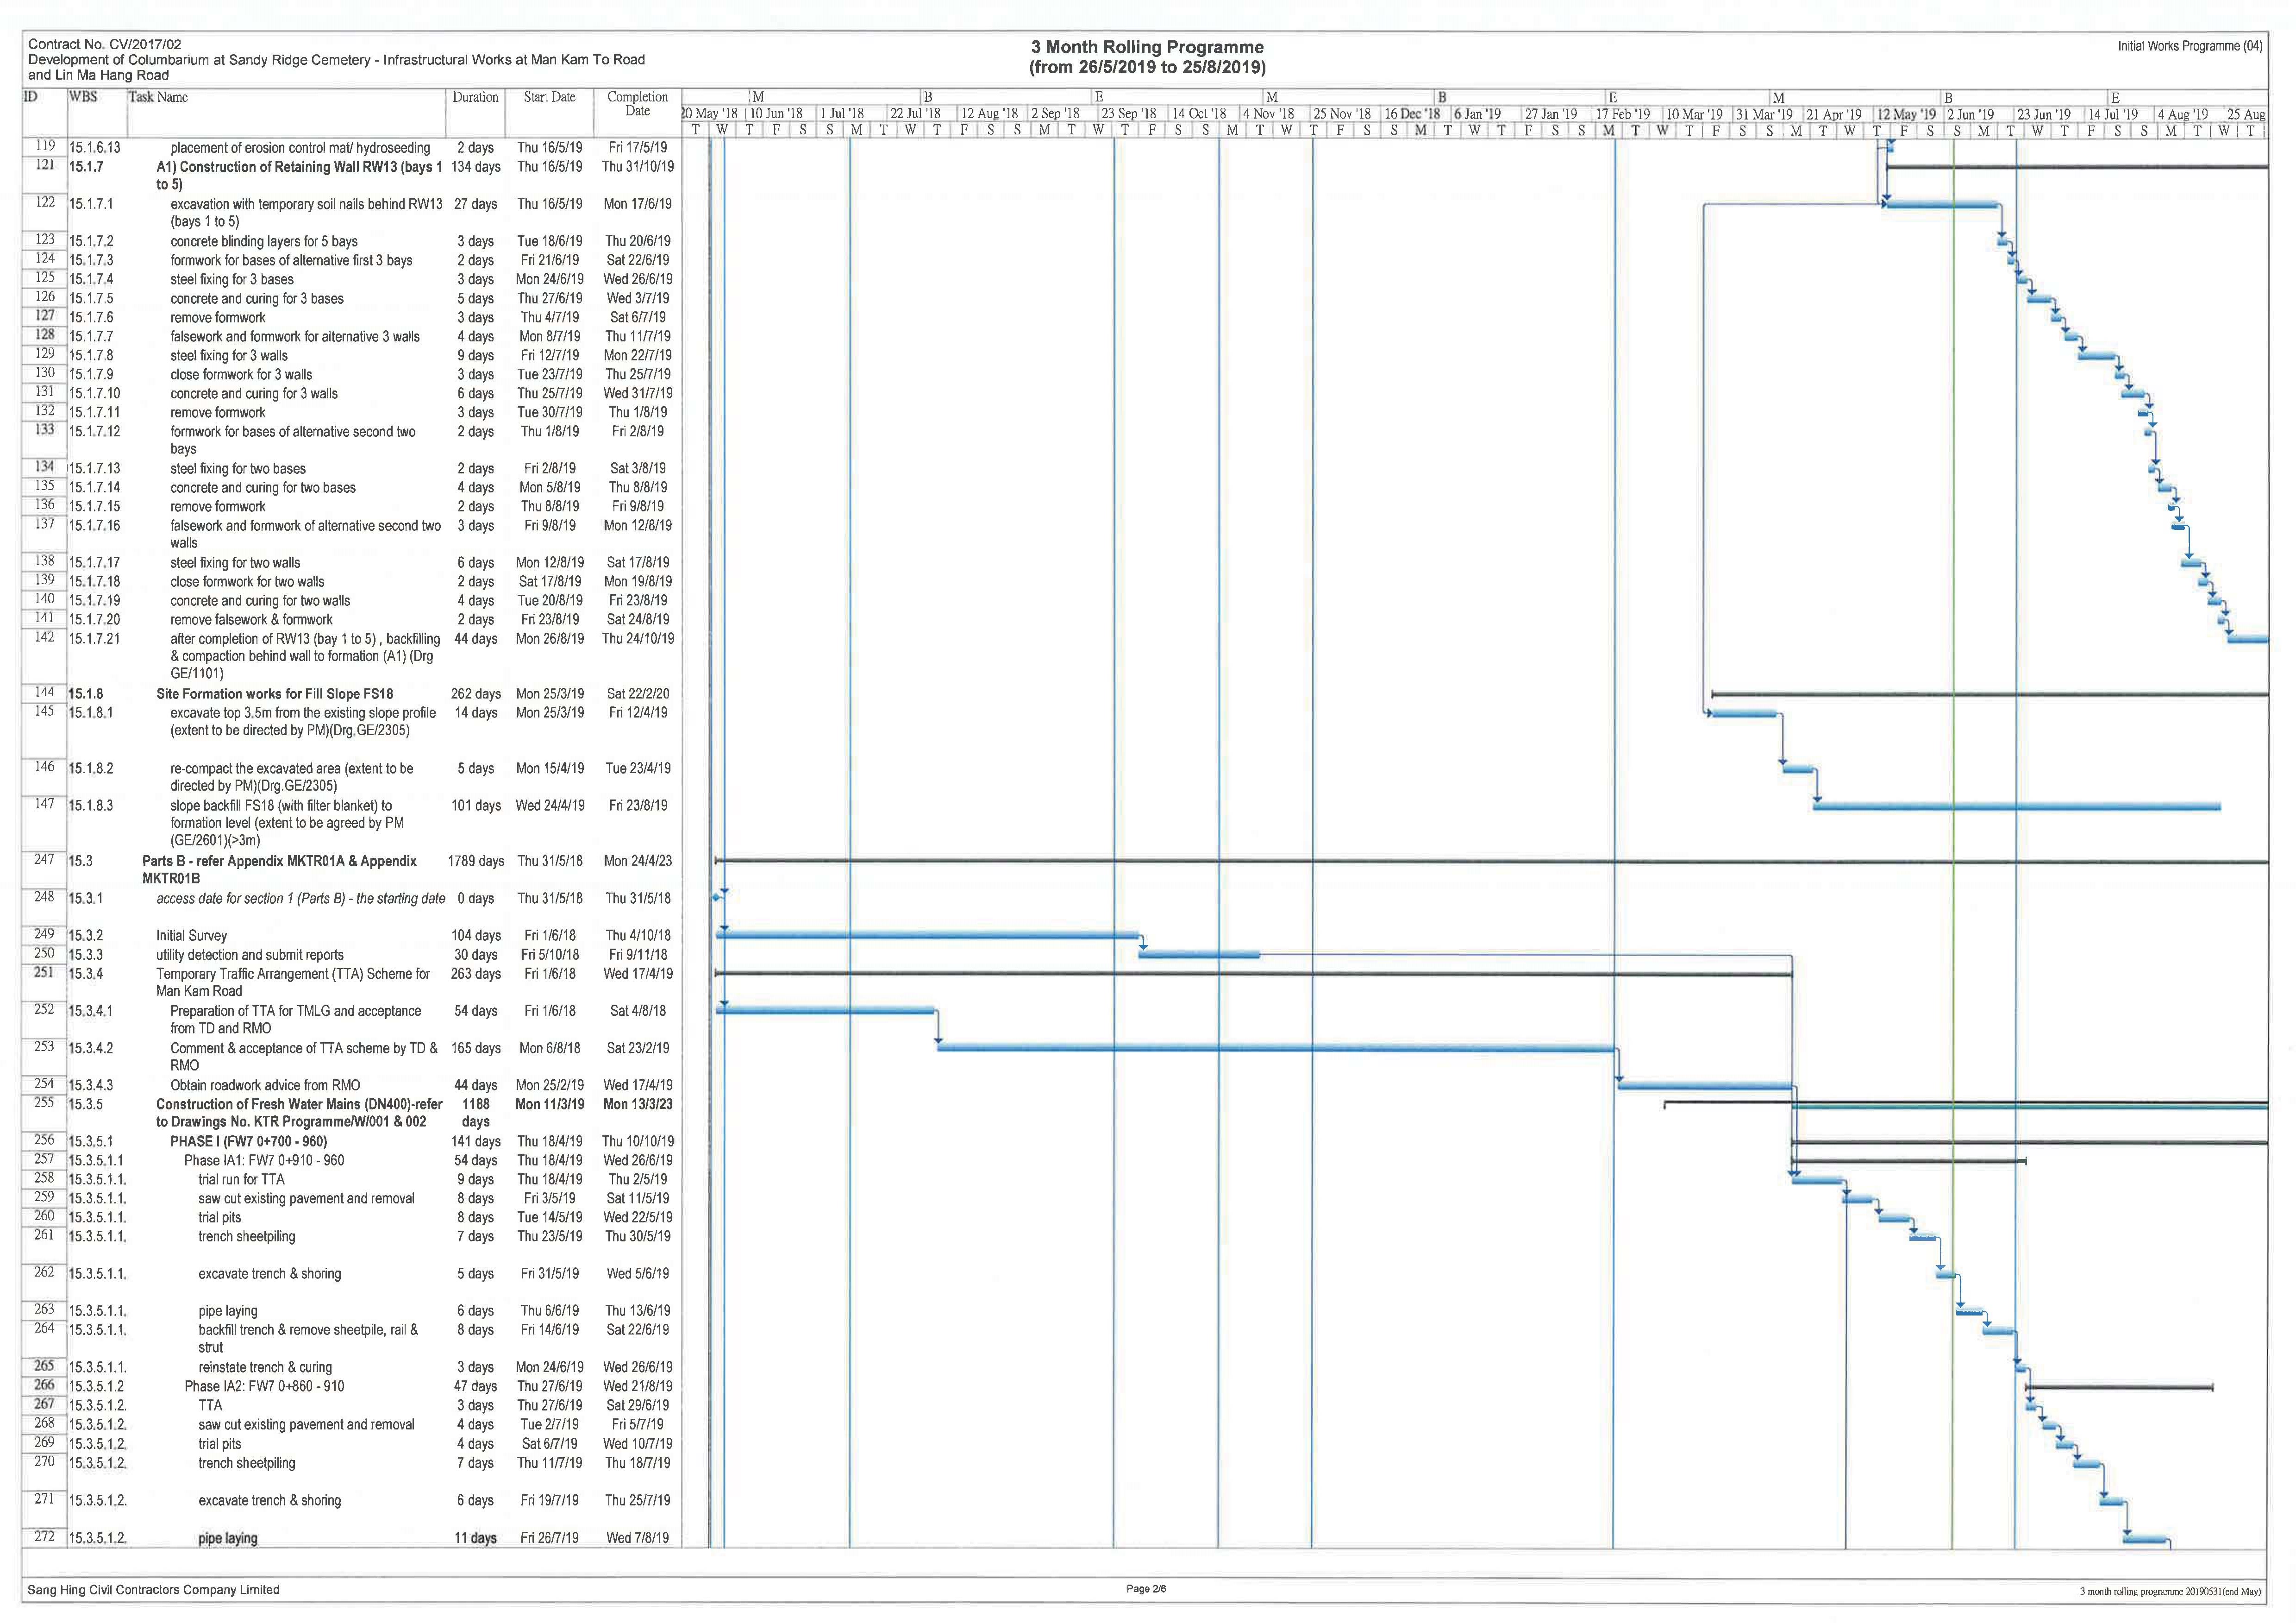Click start date cell Mon 25/3/19 for row 144

(549, 693)
